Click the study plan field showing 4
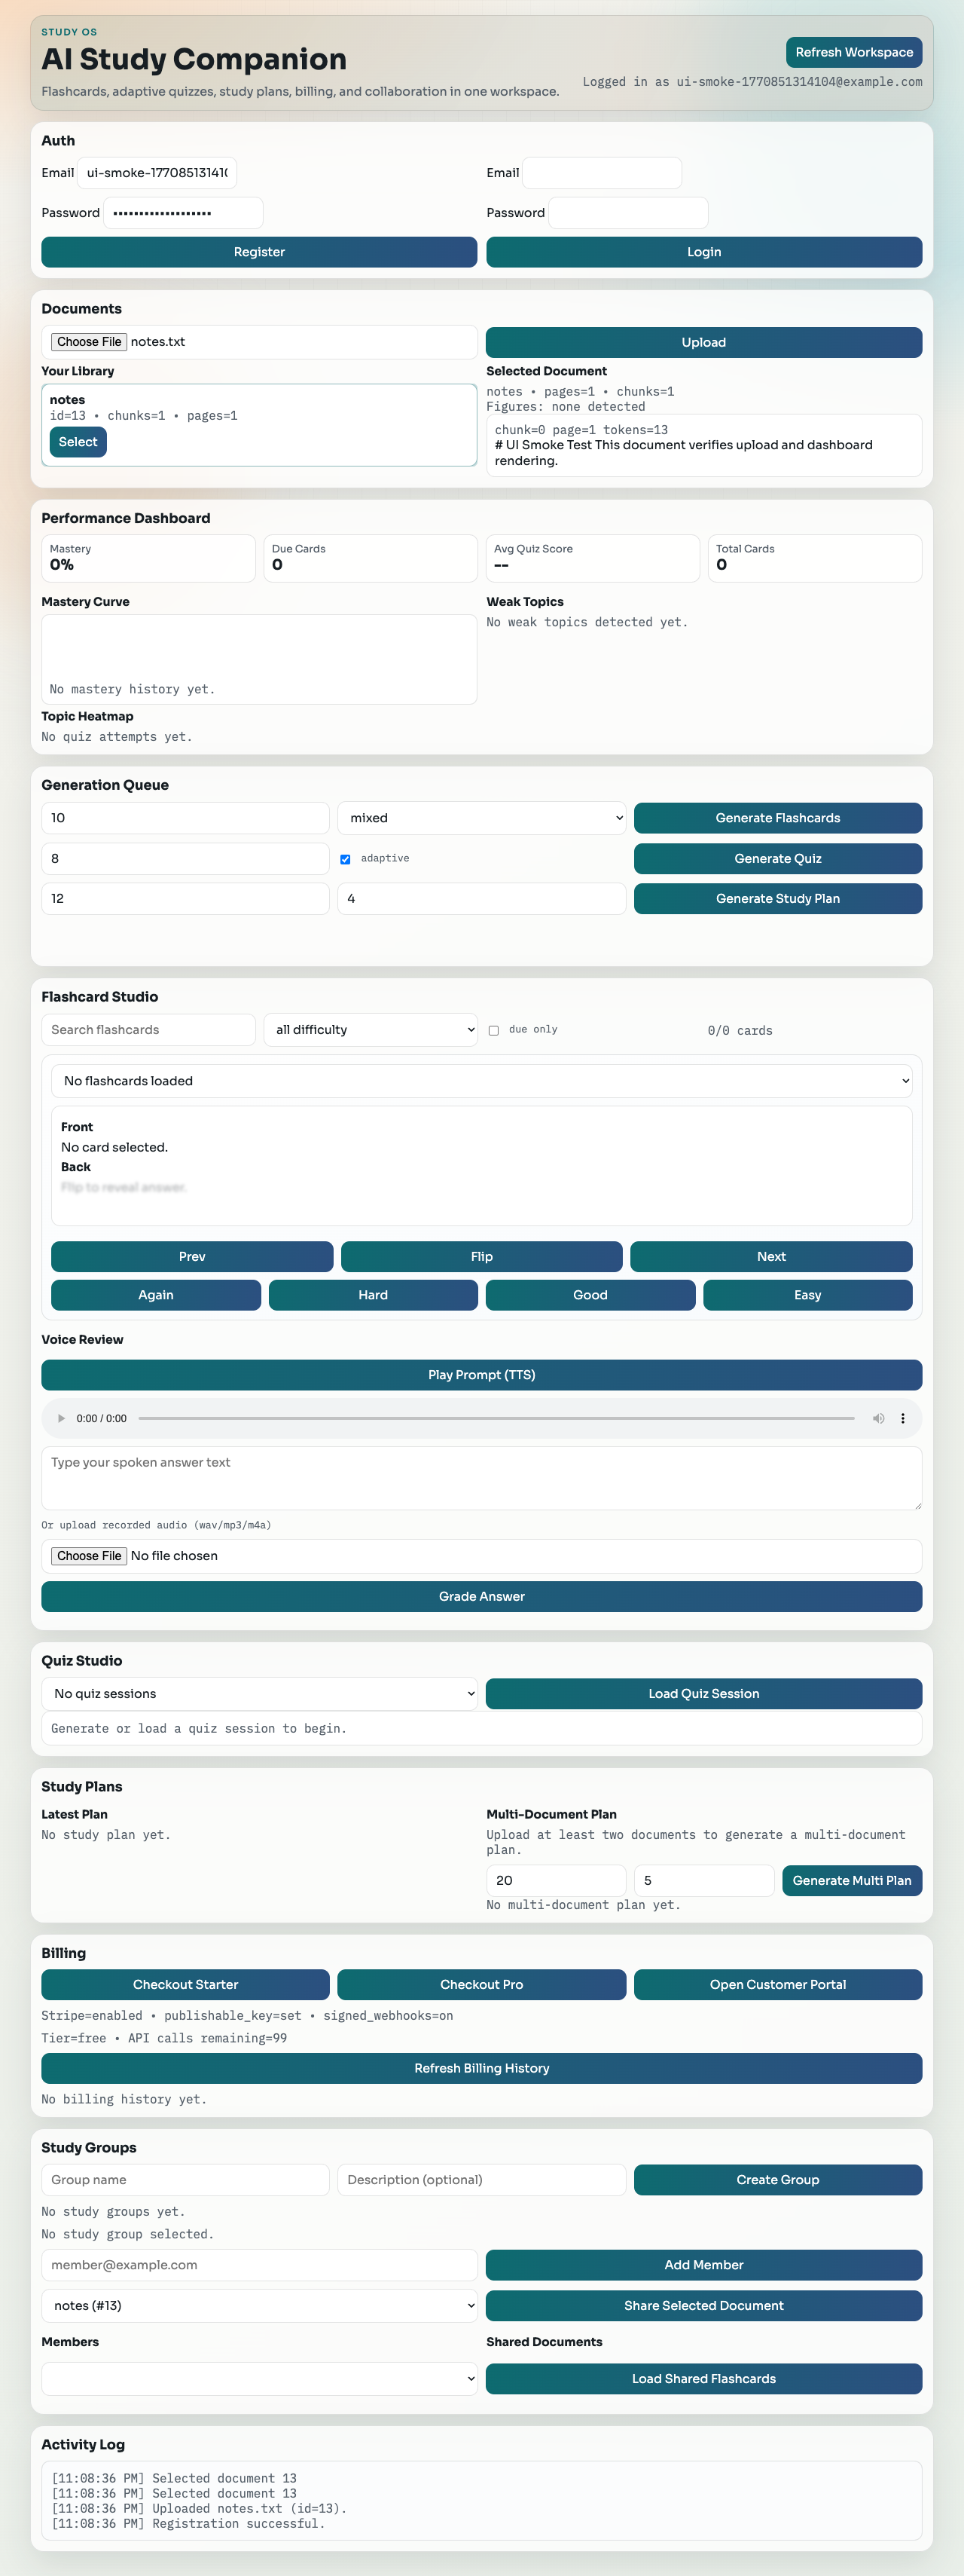This screenshot has width=964, height=2576. point(481,899)
